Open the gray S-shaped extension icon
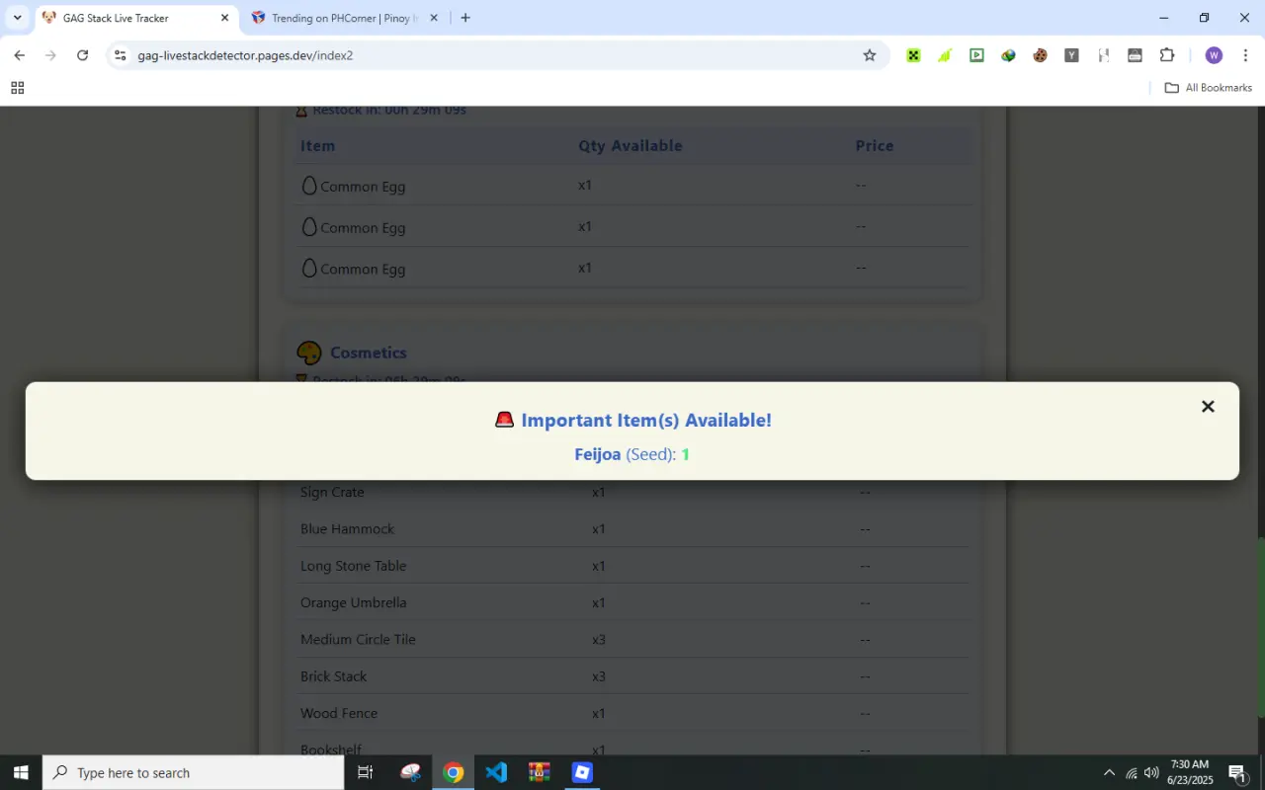 1103,55
